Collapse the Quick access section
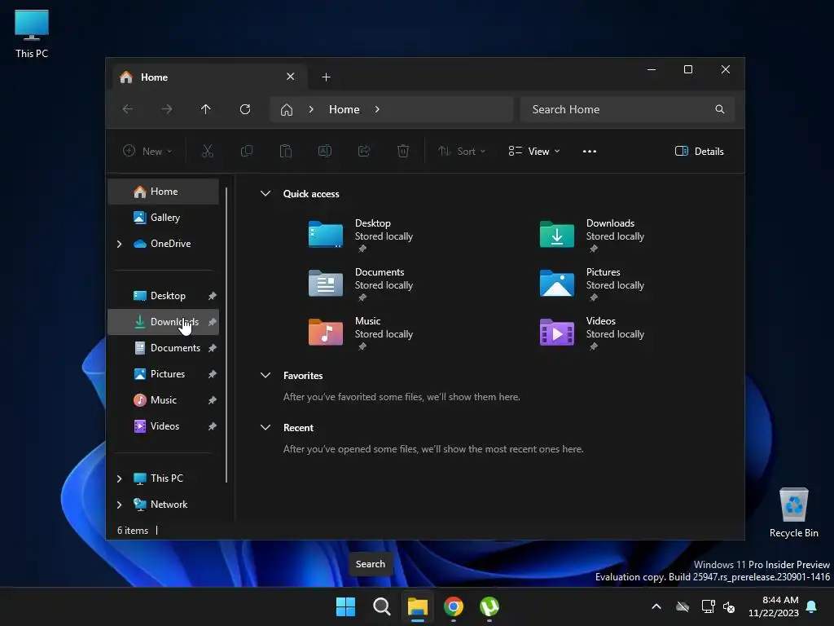834x626 pixels. coord(266,194)
